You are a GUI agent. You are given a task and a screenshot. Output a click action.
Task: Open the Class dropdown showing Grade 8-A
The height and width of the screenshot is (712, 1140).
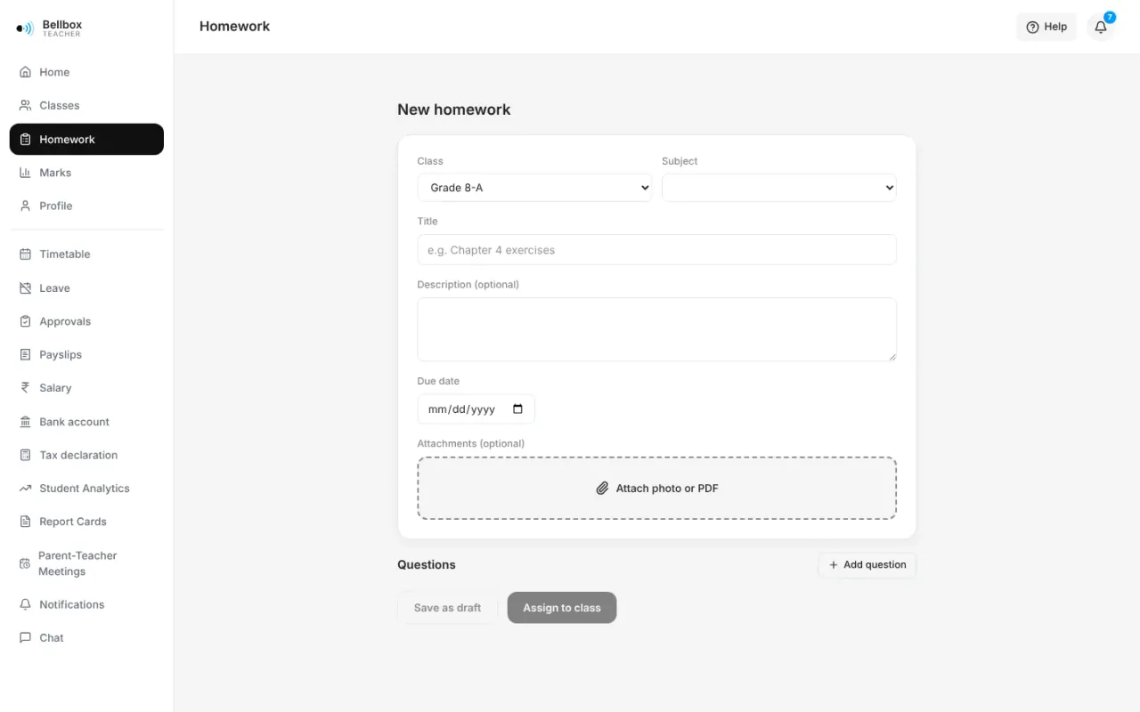click(534, 188)
